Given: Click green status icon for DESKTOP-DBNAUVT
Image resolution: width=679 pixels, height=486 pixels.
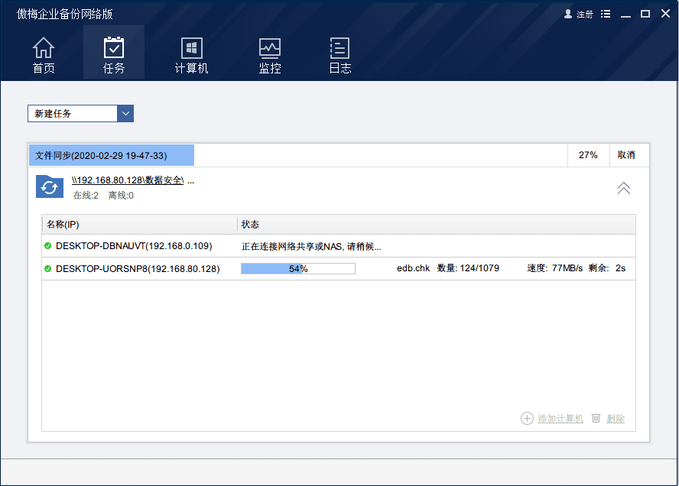Looking at the screenshot, I should tap(48, 246).
